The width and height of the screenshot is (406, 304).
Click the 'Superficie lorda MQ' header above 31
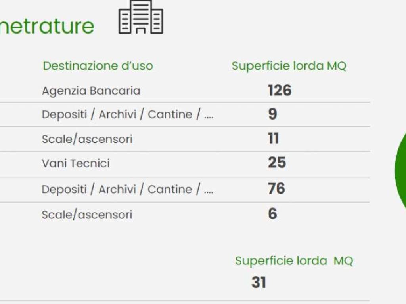coord(294,260)
